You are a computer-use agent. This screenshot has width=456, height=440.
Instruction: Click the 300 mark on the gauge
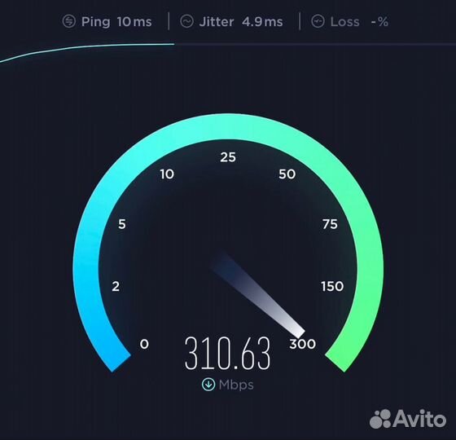click(302, 344)
